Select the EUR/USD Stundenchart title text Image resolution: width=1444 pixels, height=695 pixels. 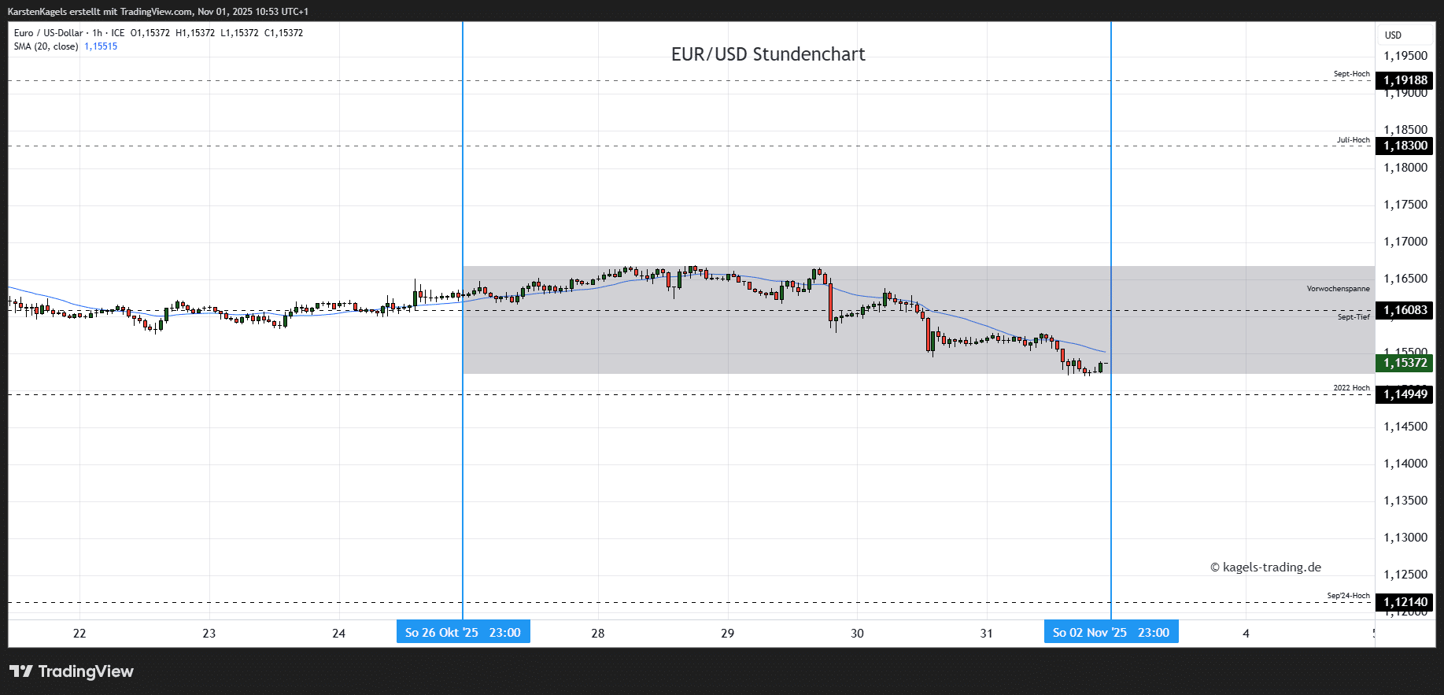tap(767, 54)
